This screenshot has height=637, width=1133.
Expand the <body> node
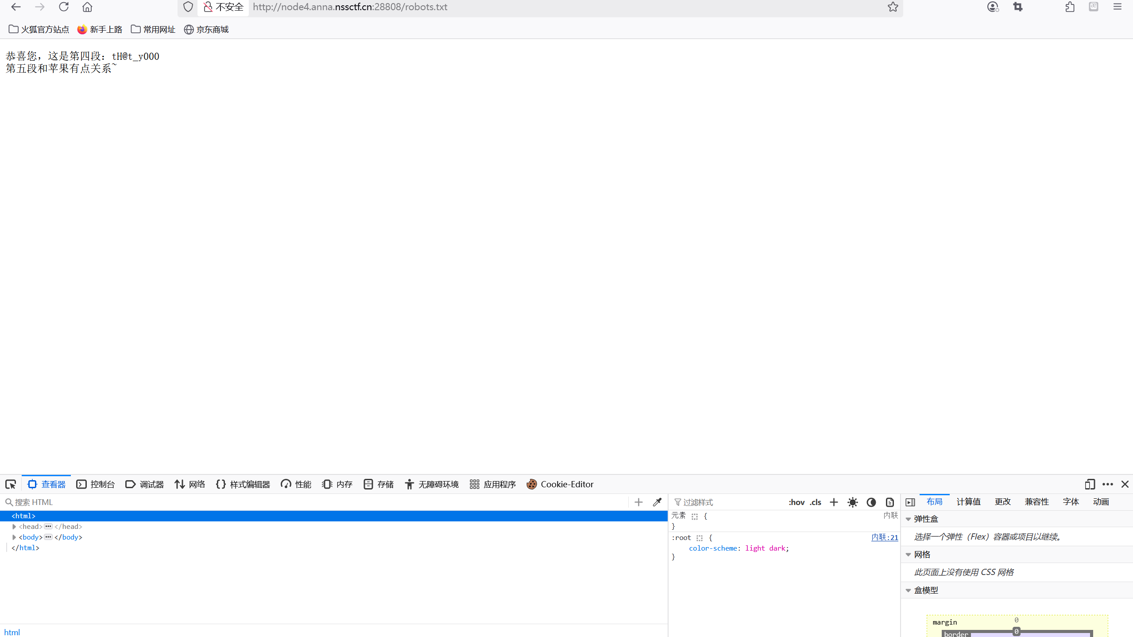point(14,537)
